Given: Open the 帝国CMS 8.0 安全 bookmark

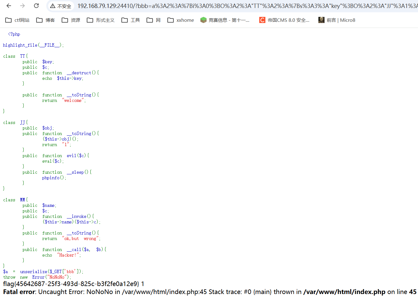Looking at the screenshot, I should tap(284, 20).
